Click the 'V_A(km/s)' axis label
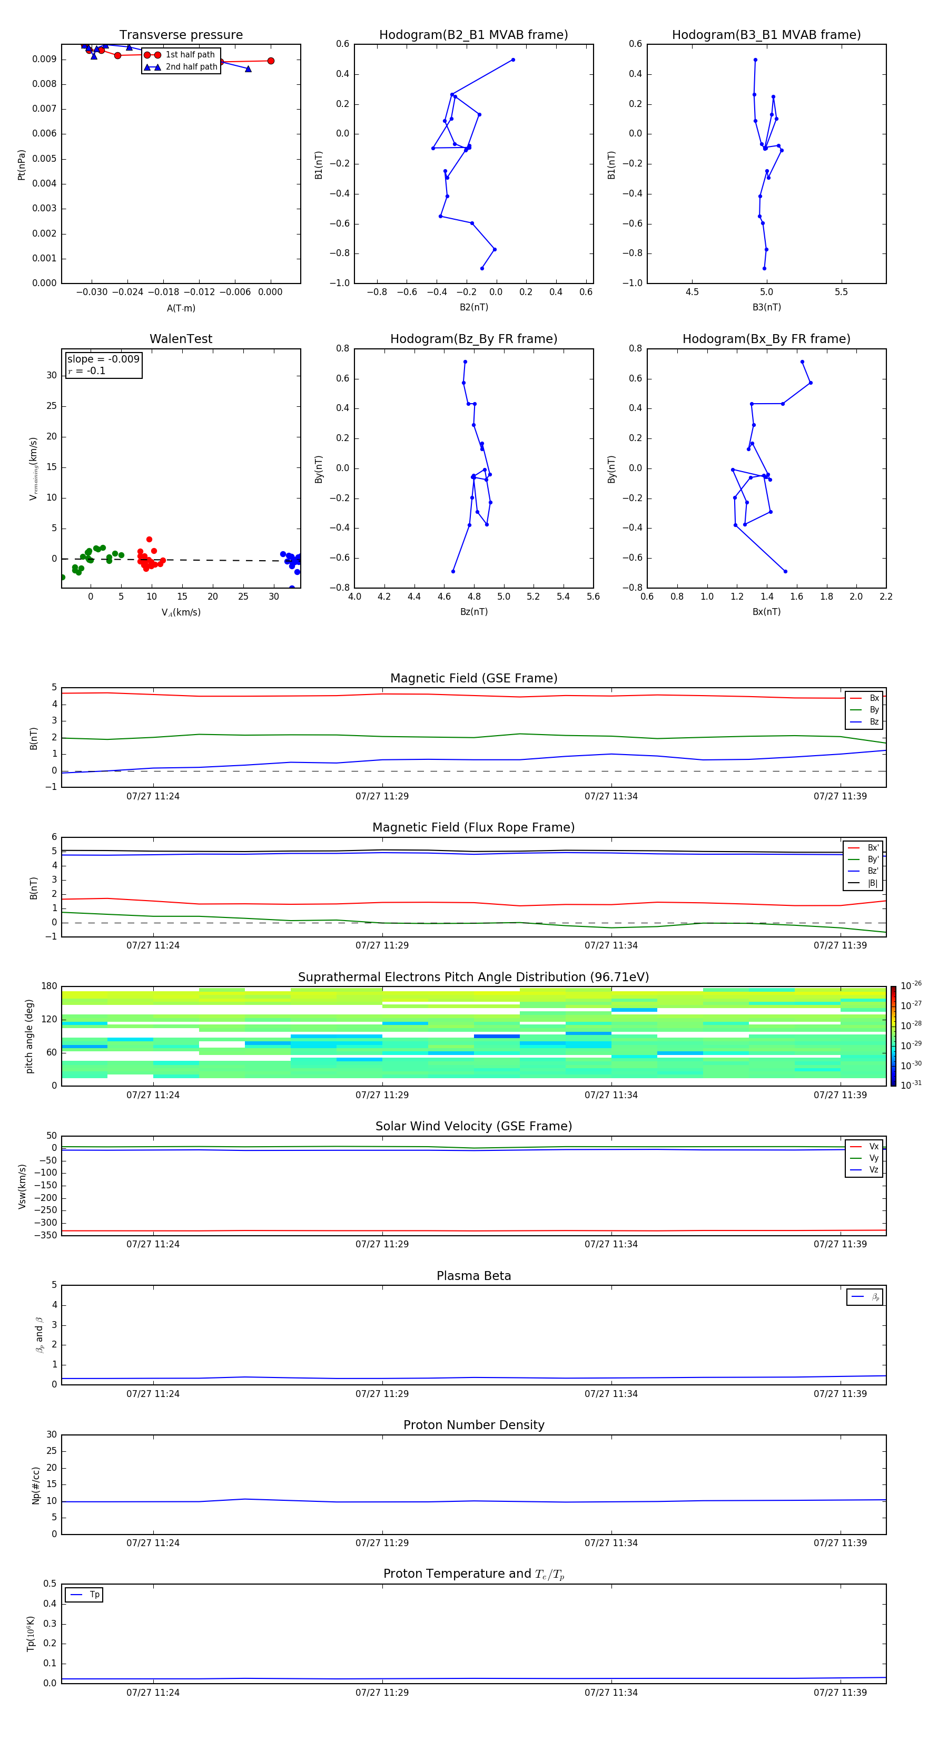Viewport: 948px width, 1739px height. [x=181, y=612]
